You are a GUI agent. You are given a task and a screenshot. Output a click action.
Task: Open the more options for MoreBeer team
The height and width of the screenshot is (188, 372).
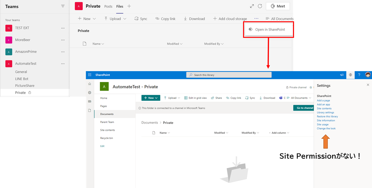point(63,40)
